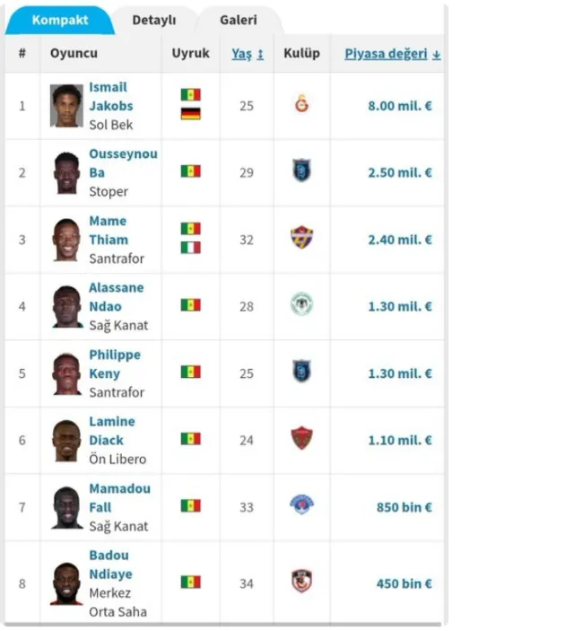Click Mamadou Fall's portrait photo

point(66,507)
